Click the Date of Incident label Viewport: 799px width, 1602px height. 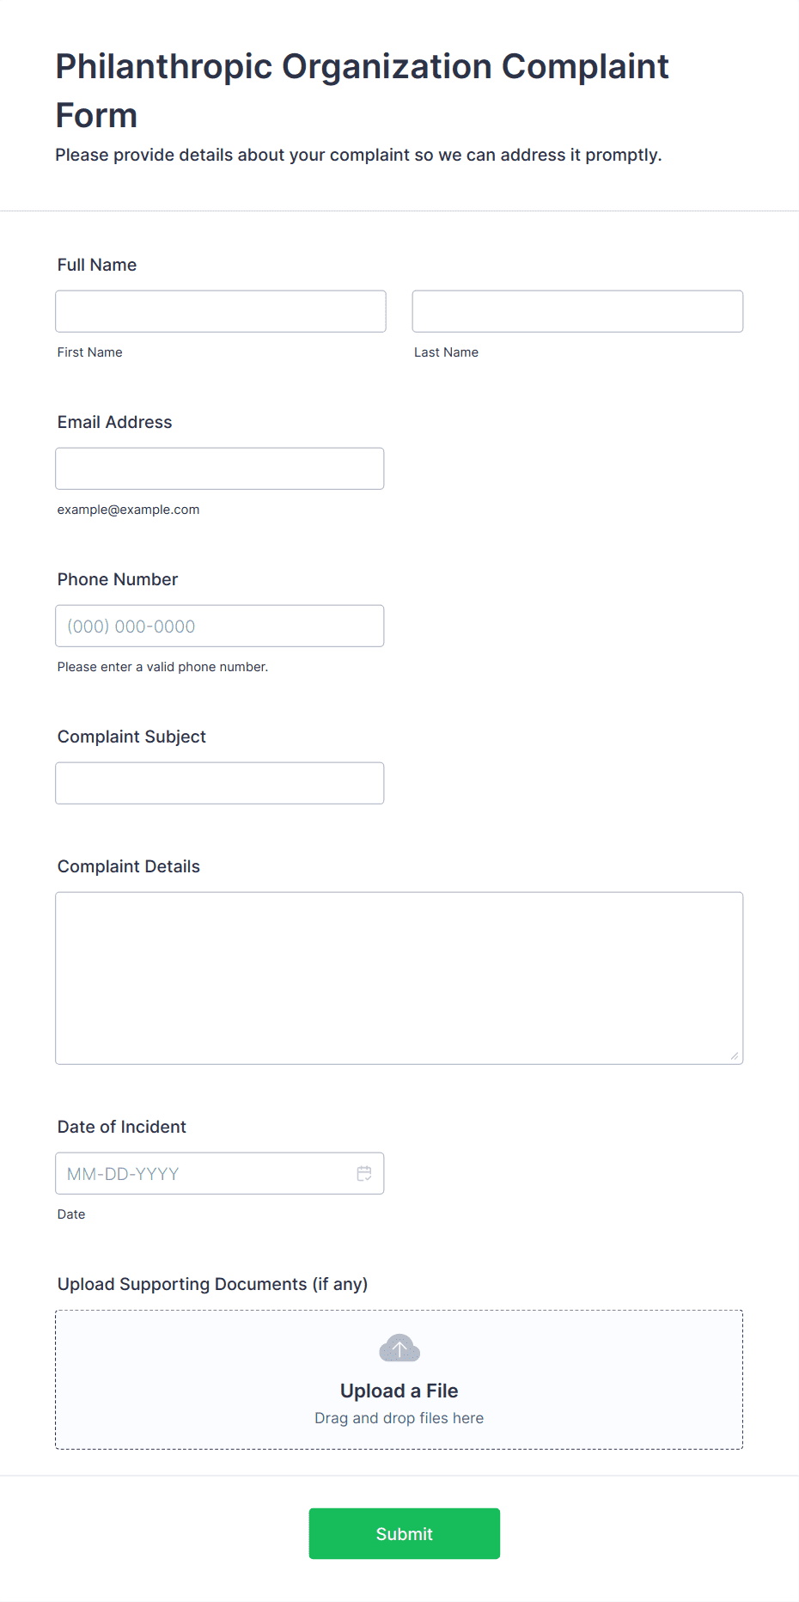click(122, 1127)
